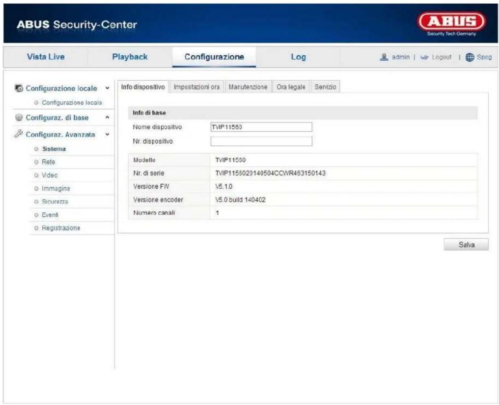Viewport: 499px width, 405px height.
Task: Click the Configuraz. Avanzata heading
Action: [61, 134]
